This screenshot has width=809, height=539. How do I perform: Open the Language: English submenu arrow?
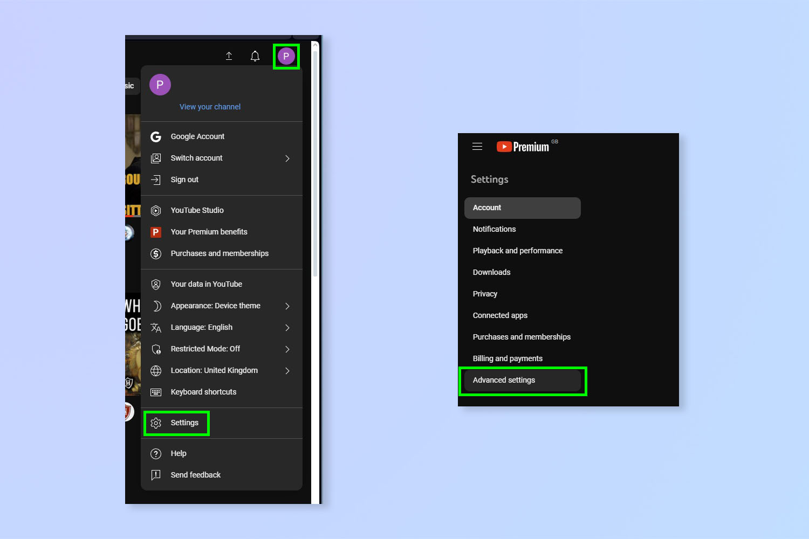[x=287, y=328]
